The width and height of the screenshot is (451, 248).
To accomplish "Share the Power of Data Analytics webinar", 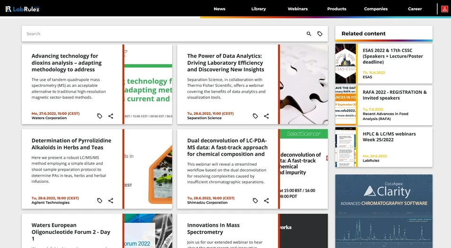I will (266, 116).
